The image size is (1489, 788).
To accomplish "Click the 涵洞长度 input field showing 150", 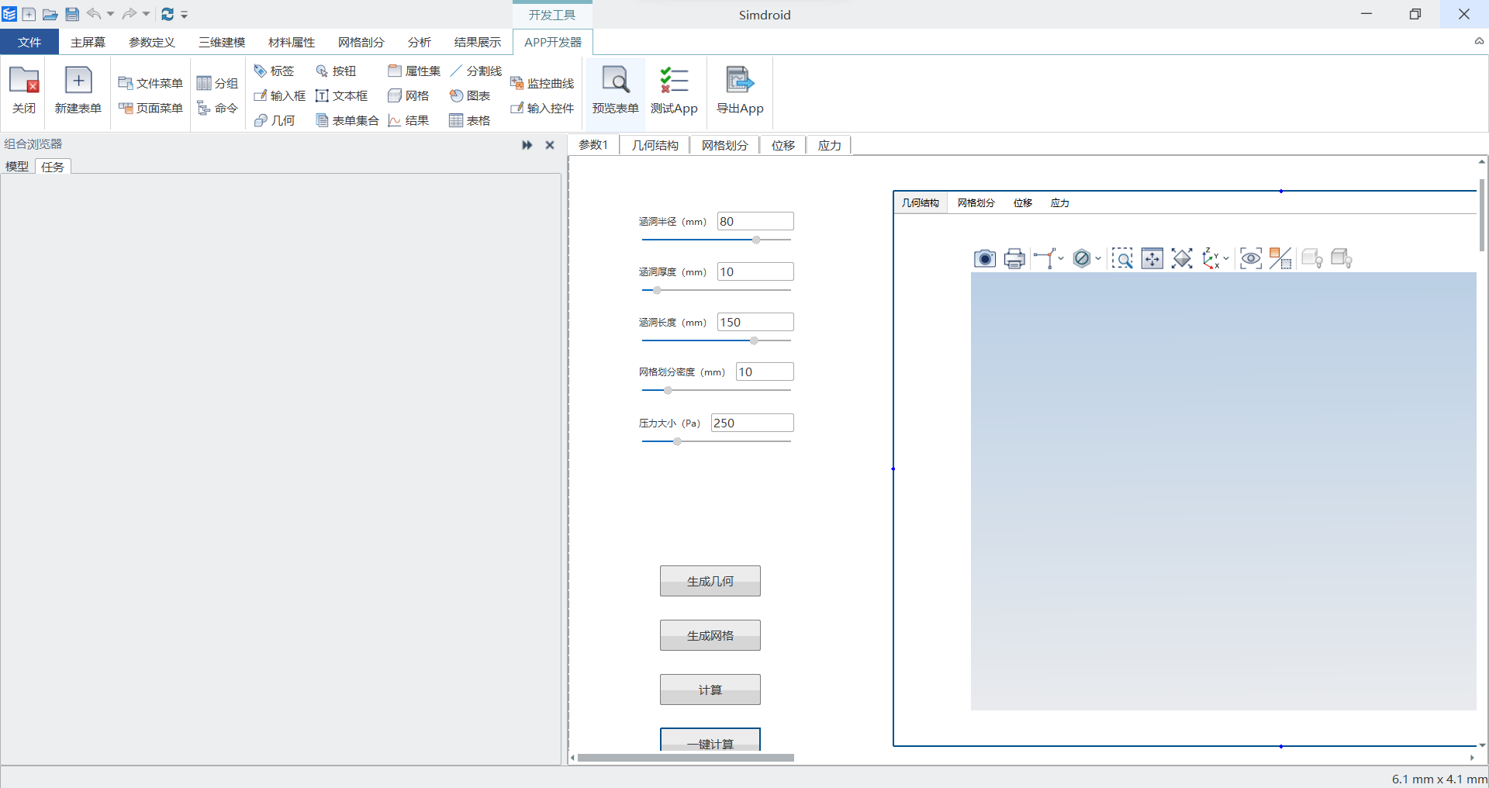I will click(x=755, y=322).
